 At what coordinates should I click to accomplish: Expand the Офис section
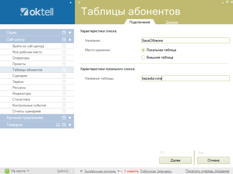pyautogui.click(x=70, y=33)
